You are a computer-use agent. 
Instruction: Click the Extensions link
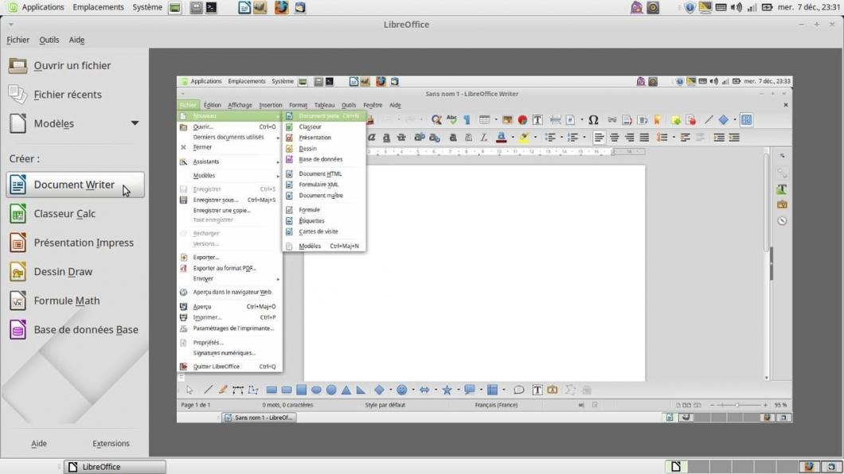(x=111, y=444)
